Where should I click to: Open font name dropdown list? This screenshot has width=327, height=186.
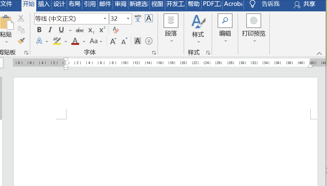pyautogui.click(x=105, y=19)
